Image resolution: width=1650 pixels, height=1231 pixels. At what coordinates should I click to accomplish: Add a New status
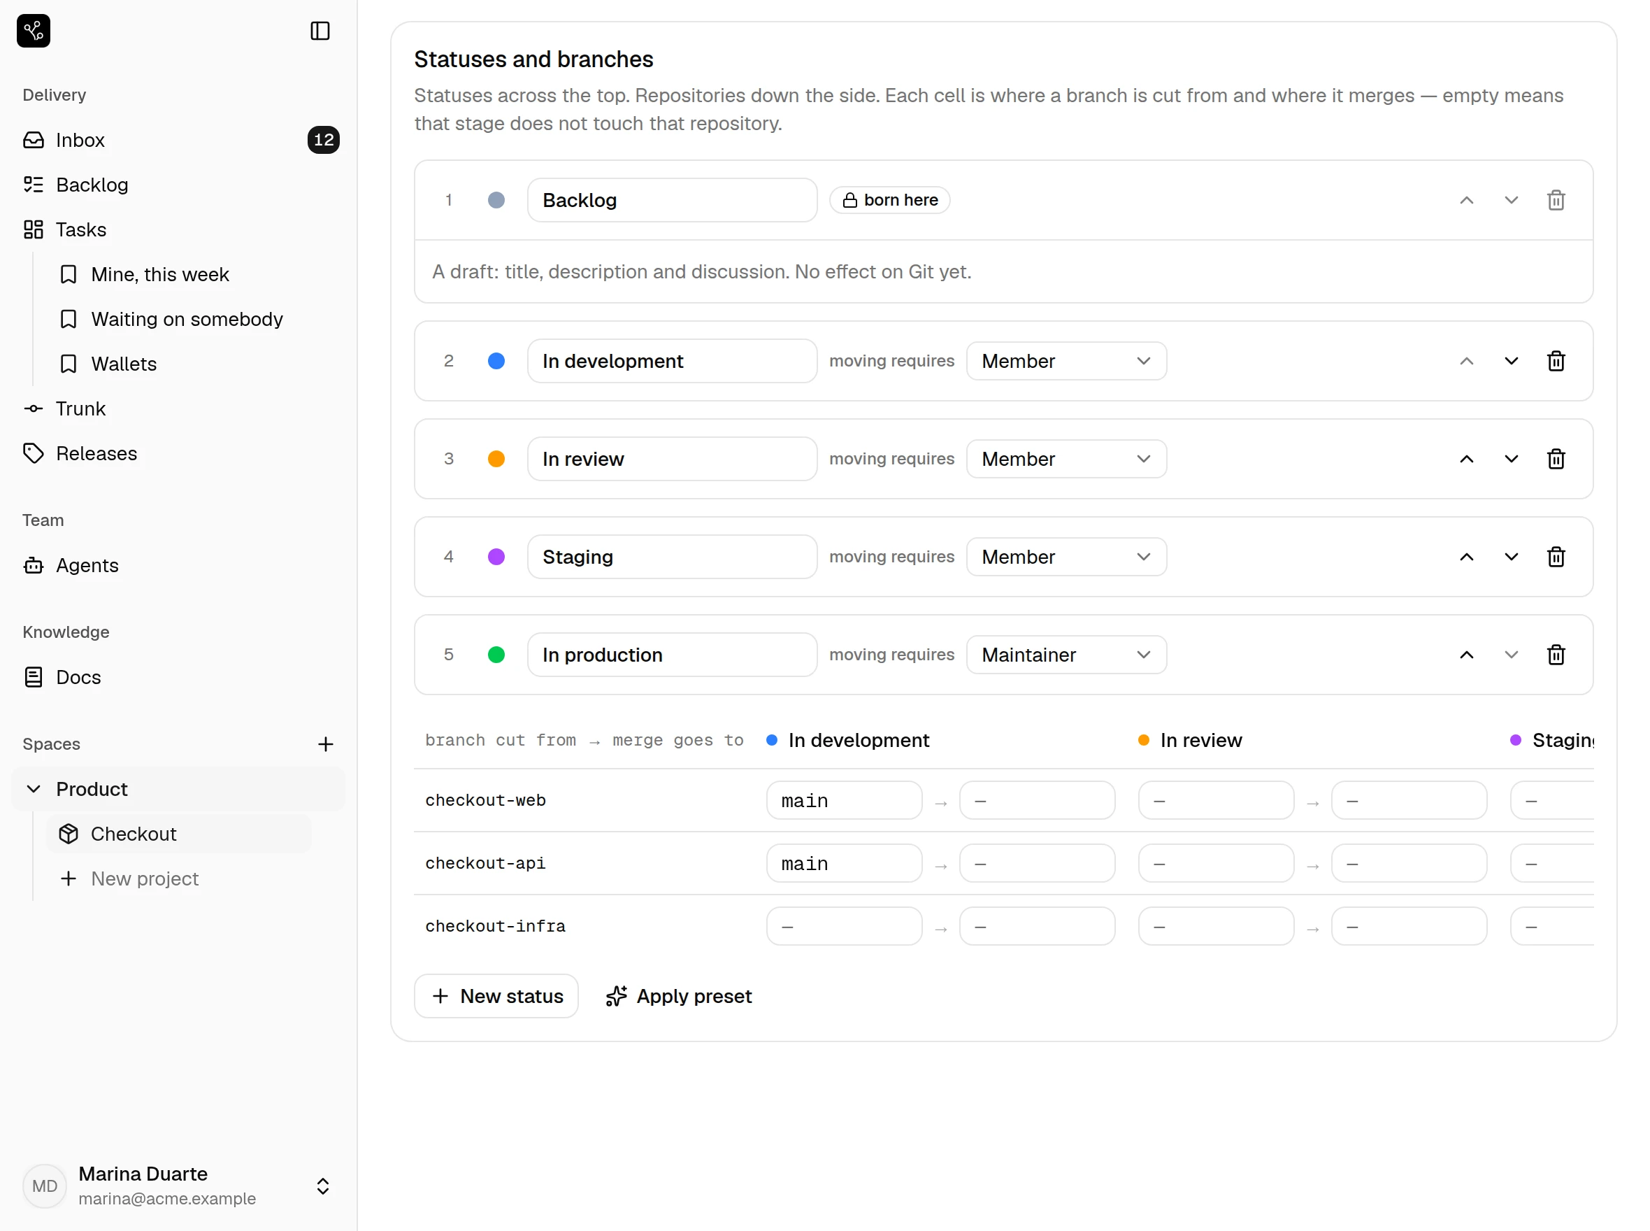click(496, 995)
